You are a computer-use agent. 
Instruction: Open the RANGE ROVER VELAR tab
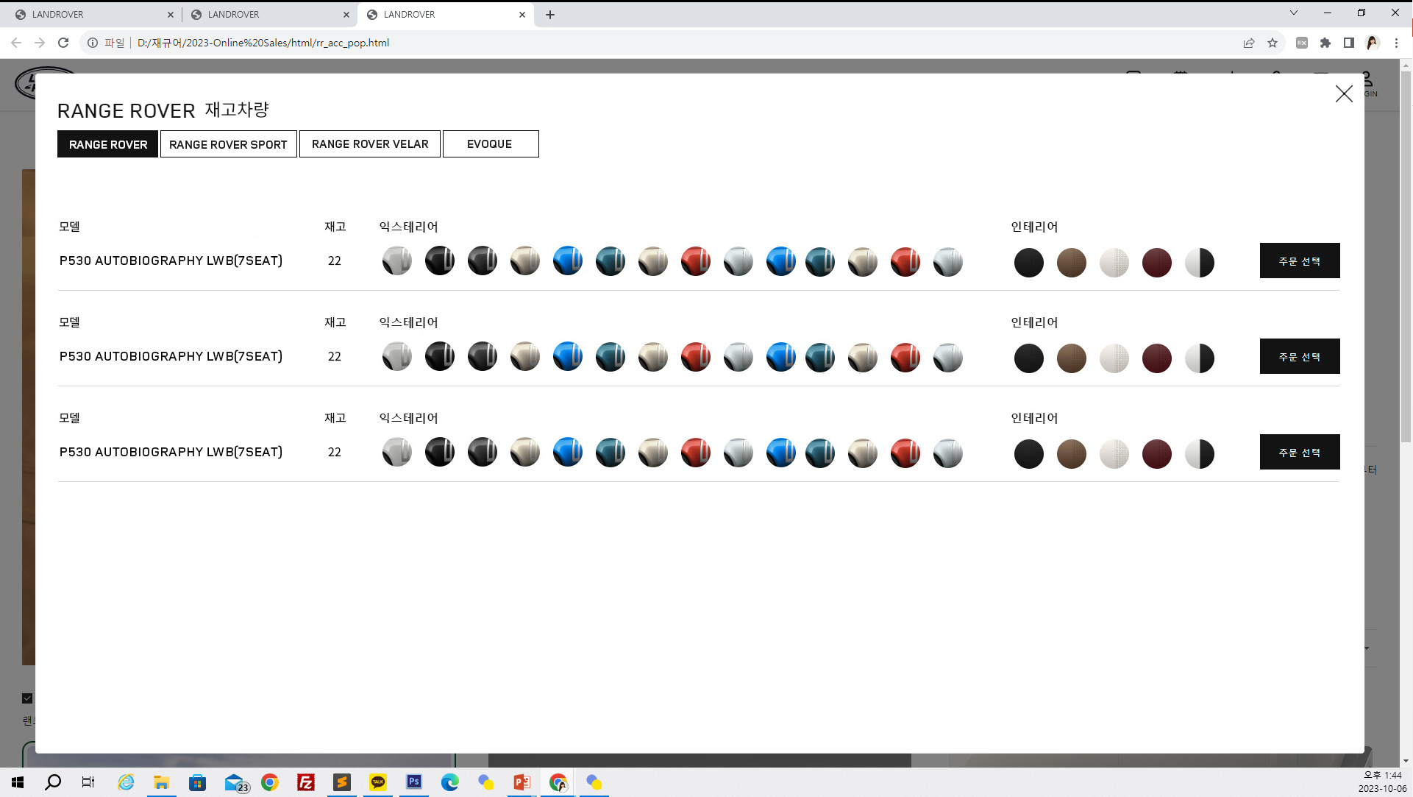tap(369, 144)
